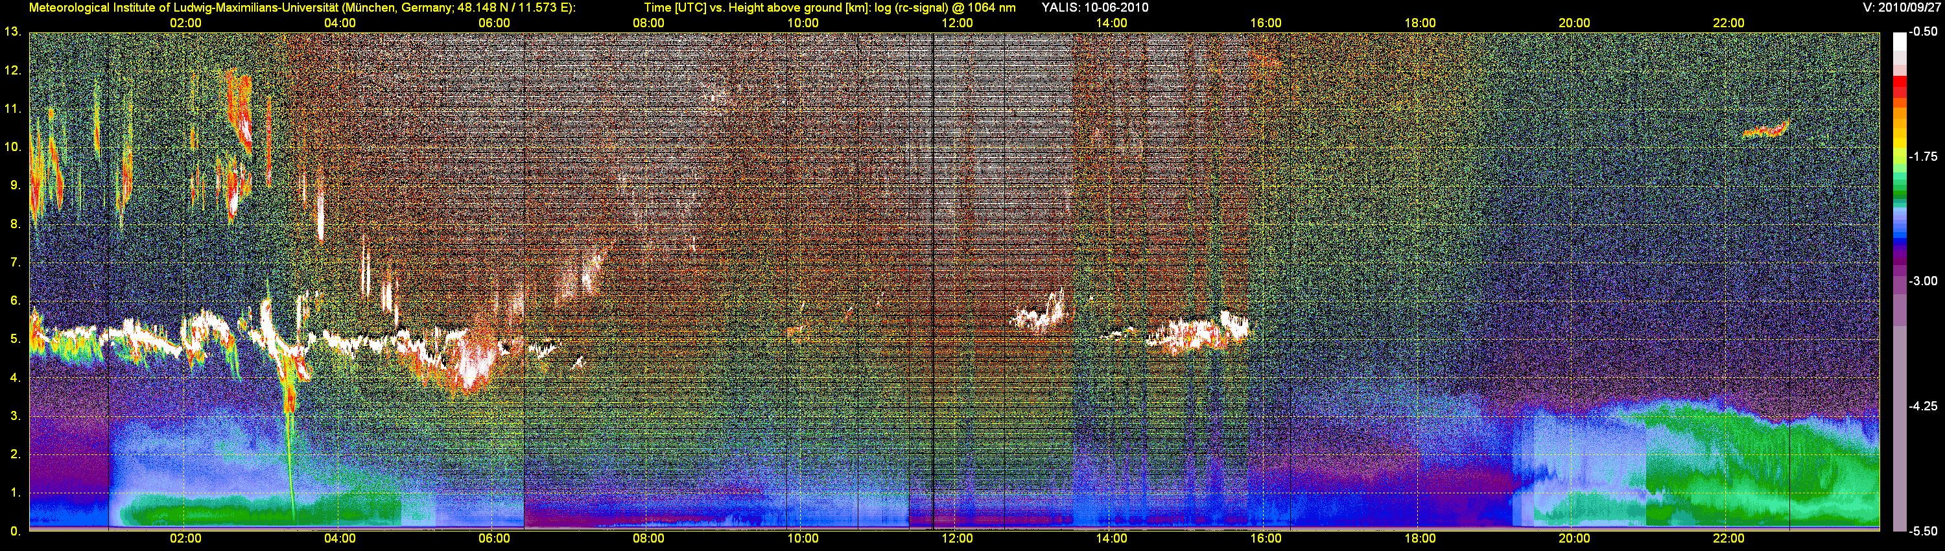Screen dimensions: 1945x551
Task: Click the '14:00' label on the top time axis
Action: pyautogui.click(x=1111, y=23)
